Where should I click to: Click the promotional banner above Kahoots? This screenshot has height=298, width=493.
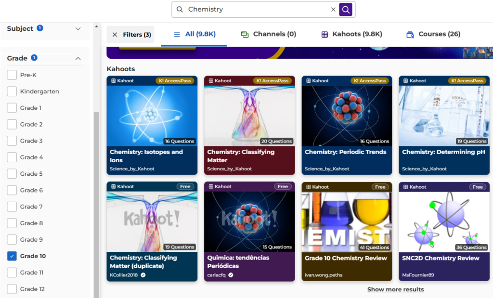click(299, 53)
